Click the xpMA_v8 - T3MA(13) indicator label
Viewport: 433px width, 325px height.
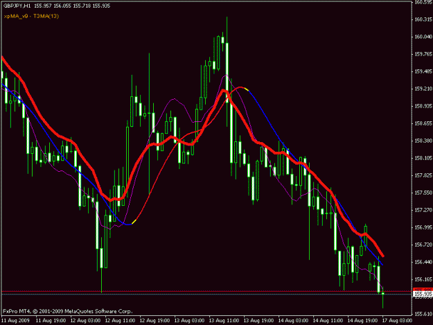point(31,16)
